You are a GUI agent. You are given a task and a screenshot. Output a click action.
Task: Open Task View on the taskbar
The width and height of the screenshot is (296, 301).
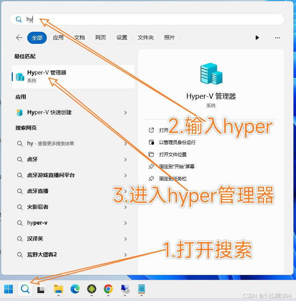pyautogui.click(x=42, y=289)
